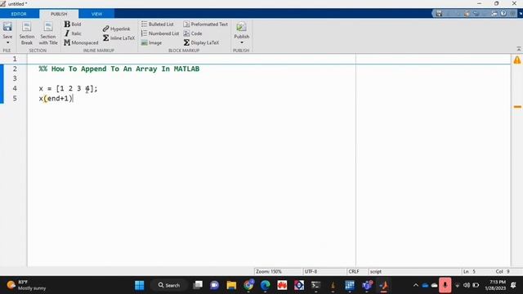Apply Monospaced inline markup
The image size is (523, 294).
click(81, 42)
